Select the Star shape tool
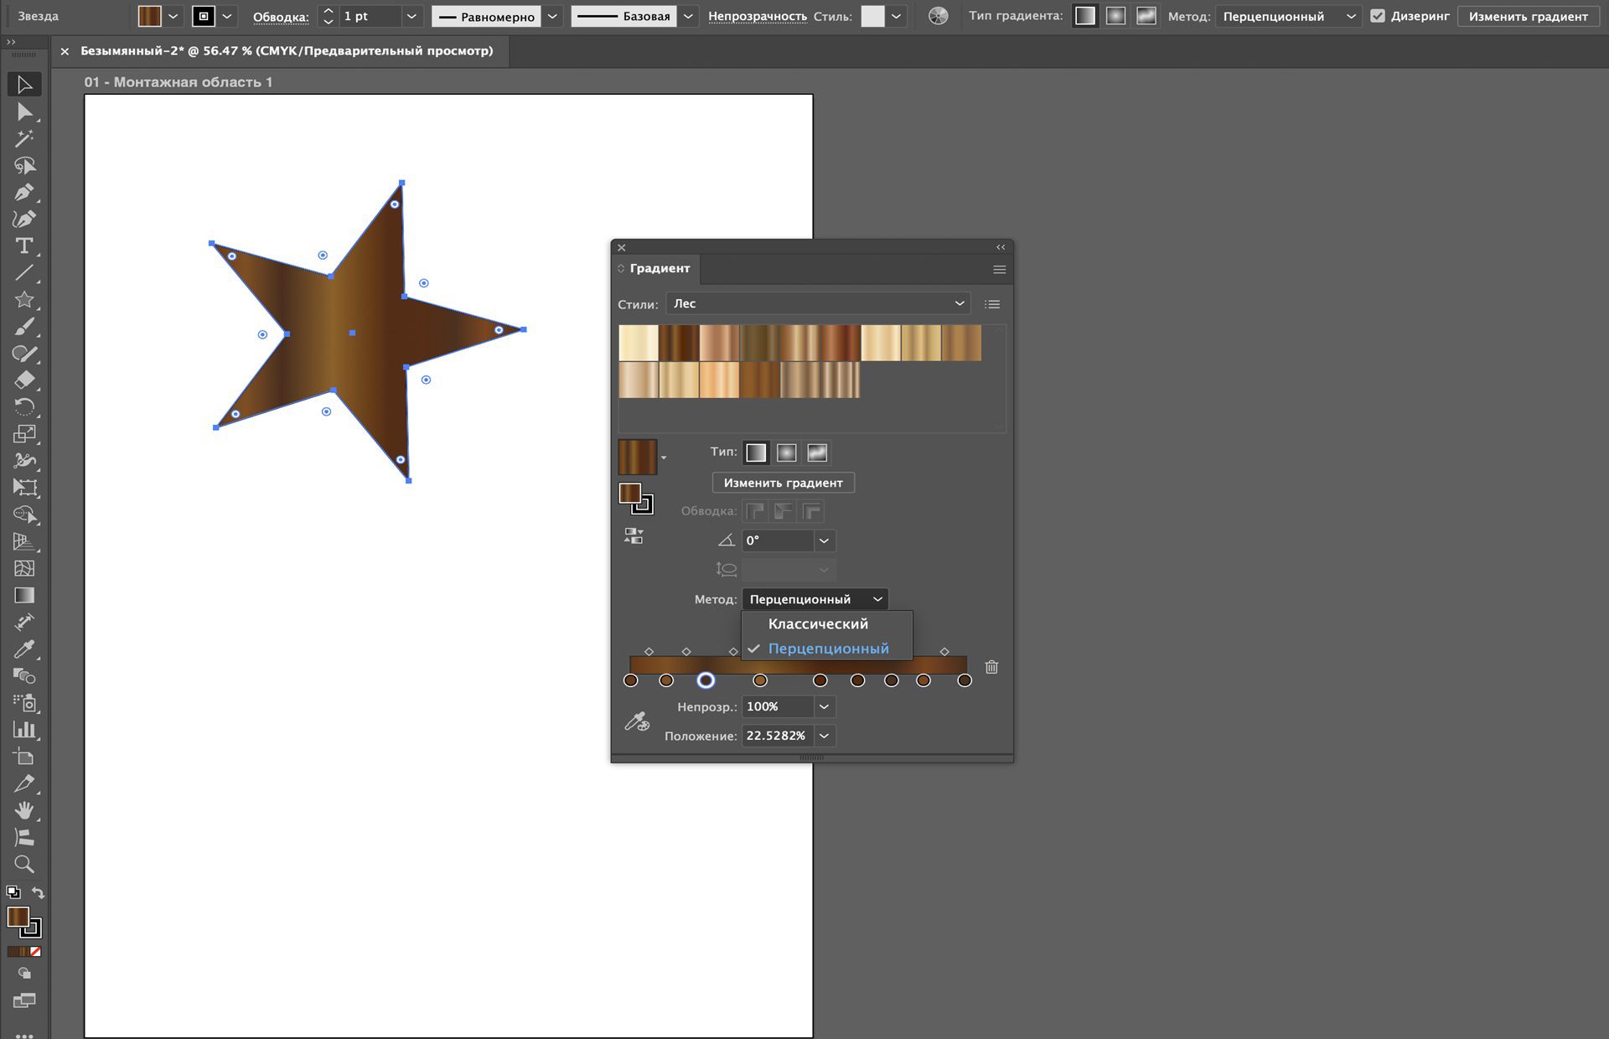 pos(24,299)
